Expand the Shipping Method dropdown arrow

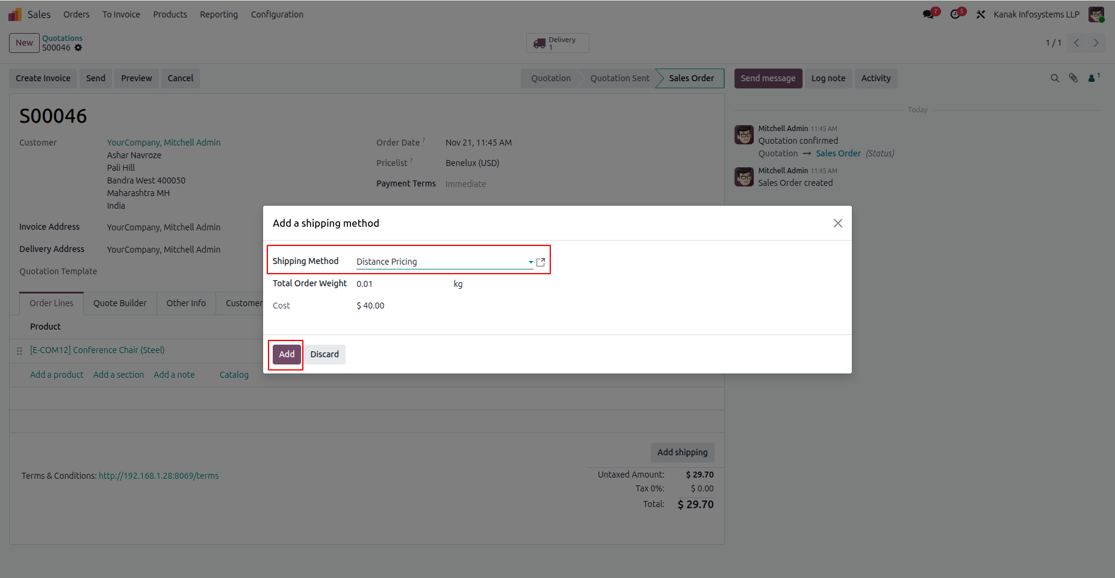pyautogui.click(x=530, y=262)
